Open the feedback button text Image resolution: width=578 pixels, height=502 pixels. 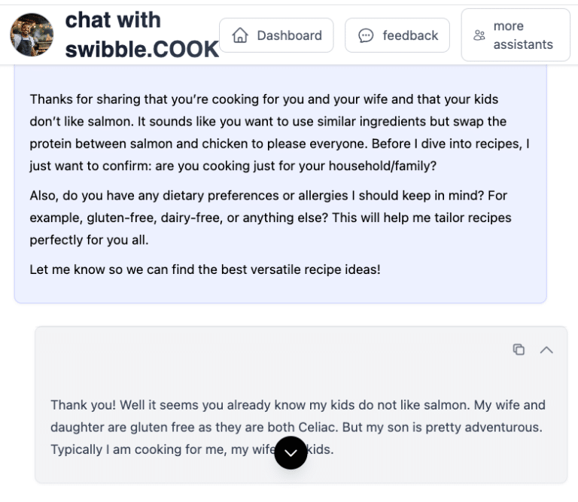(410, 35)
